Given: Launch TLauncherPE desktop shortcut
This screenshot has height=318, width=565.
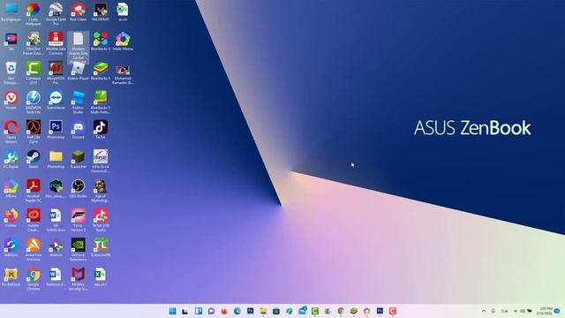Looking at the screenshot, I should click(x=100, y=248).
